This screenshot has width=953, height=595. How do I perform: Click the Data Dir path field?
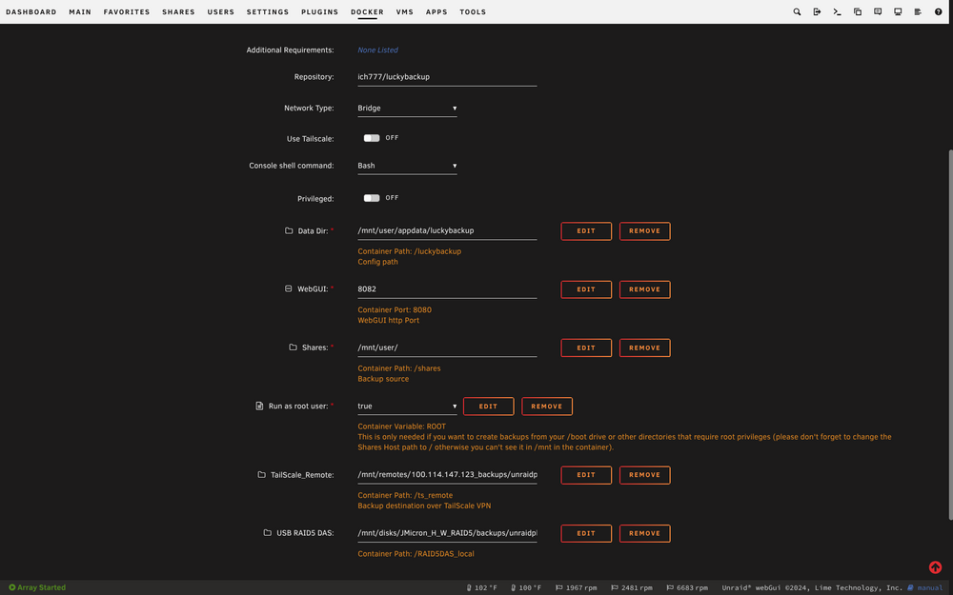pos(447,230)
